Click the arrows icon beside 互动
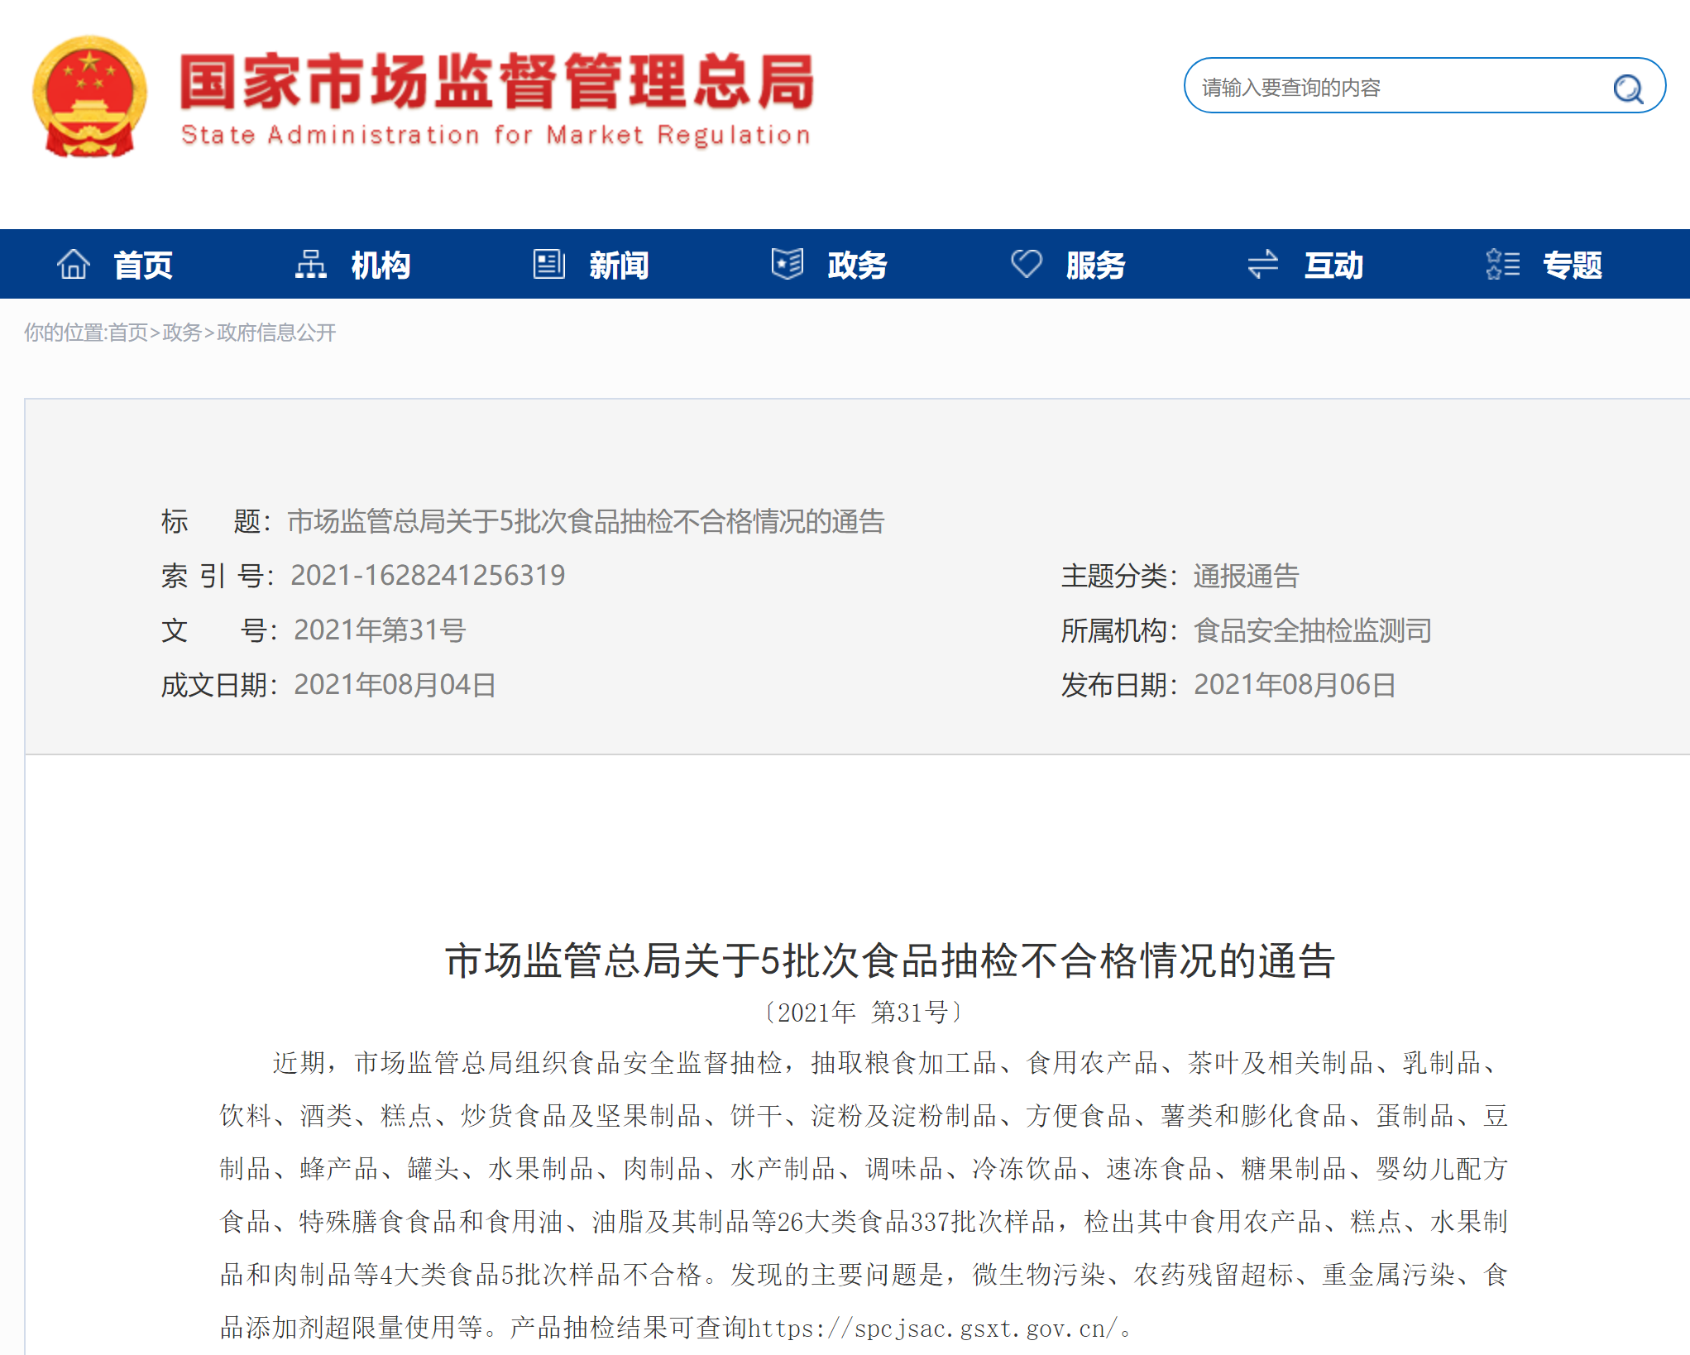This screenshot has height=1355, width=1690. coord(1262,265)
